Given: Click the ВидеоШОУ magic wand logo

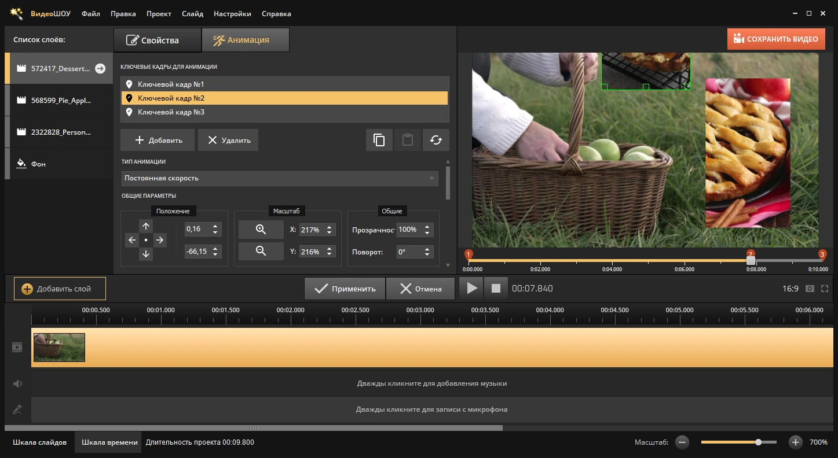Looking at the screenshot, I should point(16,13).
